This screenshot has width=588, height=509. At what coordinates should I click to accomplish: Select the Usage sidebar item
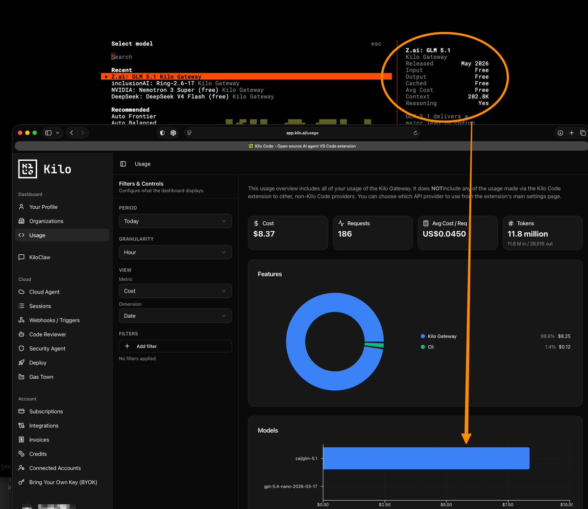pos(62,235)
